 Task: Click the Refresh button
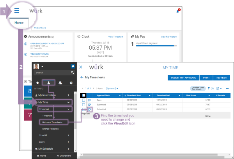coord(222,78)
